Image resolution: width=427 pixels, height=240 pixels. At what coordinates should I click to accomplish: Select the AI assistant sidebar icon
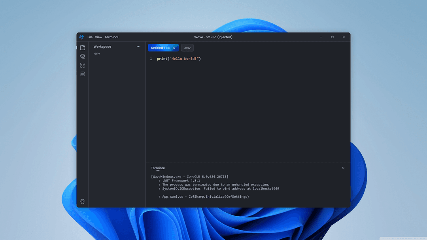82,56
